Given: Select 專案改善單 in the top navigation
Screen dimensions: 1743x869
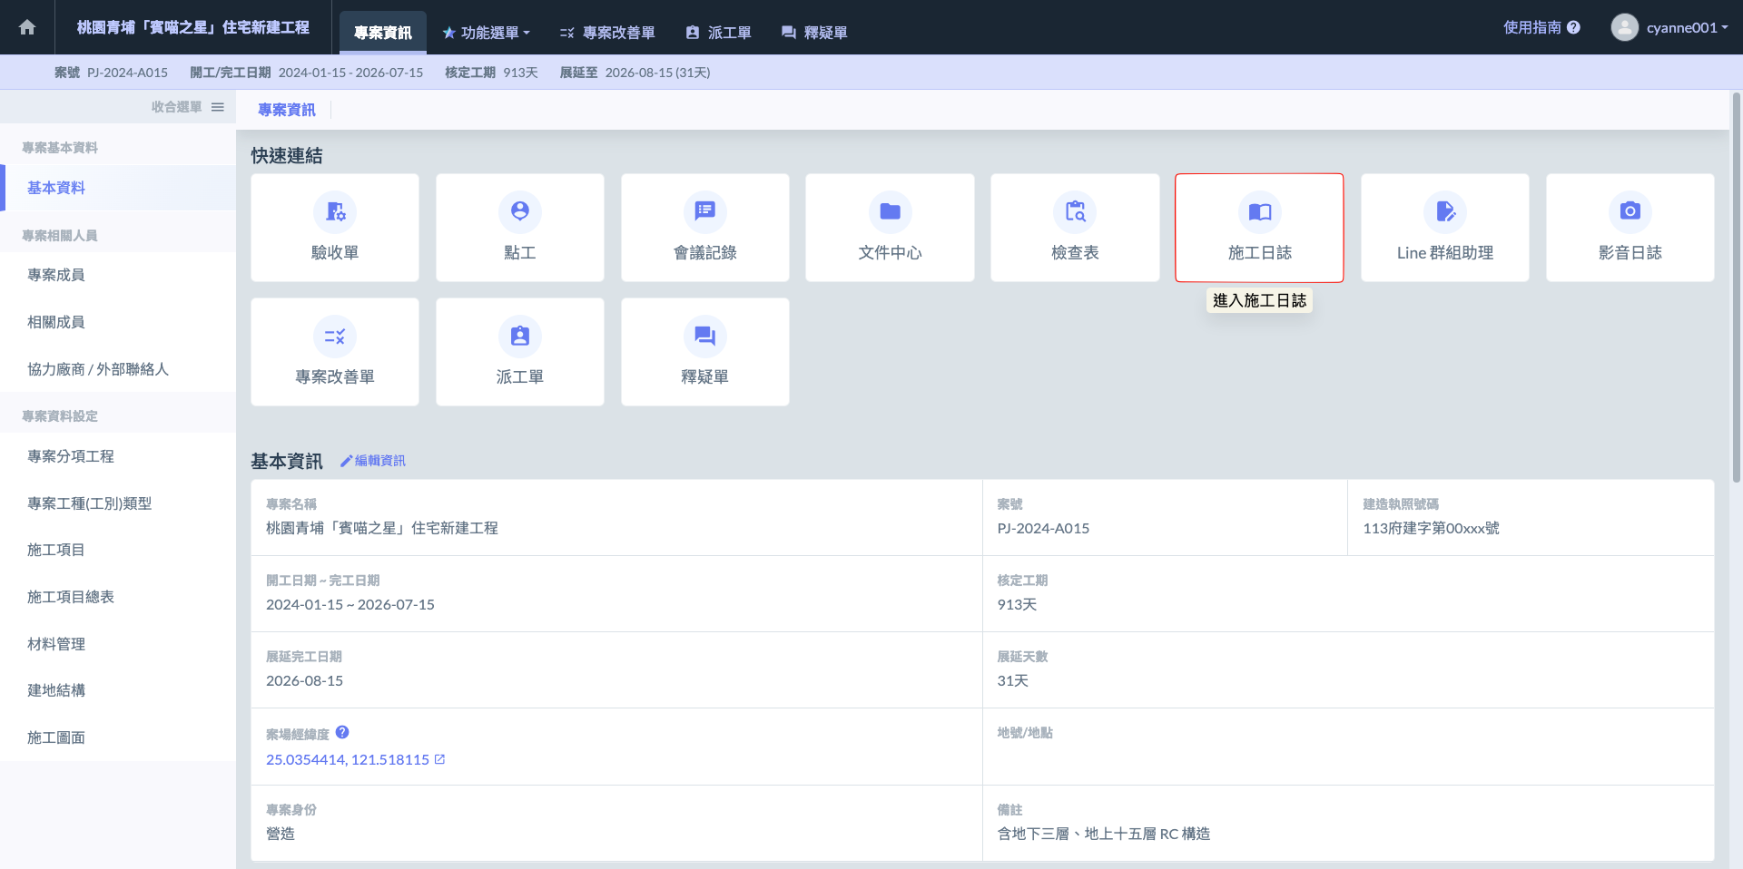Looking at the screenshot, I should click(x=607, y=33).
